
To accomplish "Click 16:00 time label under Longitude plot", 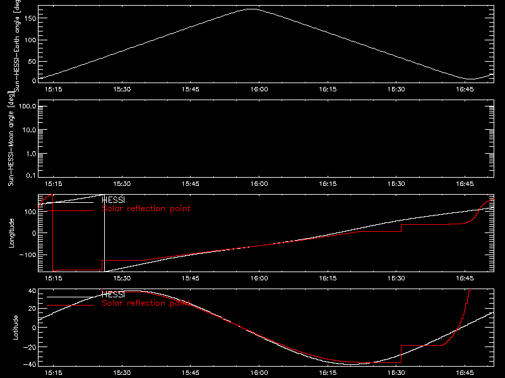I will point(259,278).
